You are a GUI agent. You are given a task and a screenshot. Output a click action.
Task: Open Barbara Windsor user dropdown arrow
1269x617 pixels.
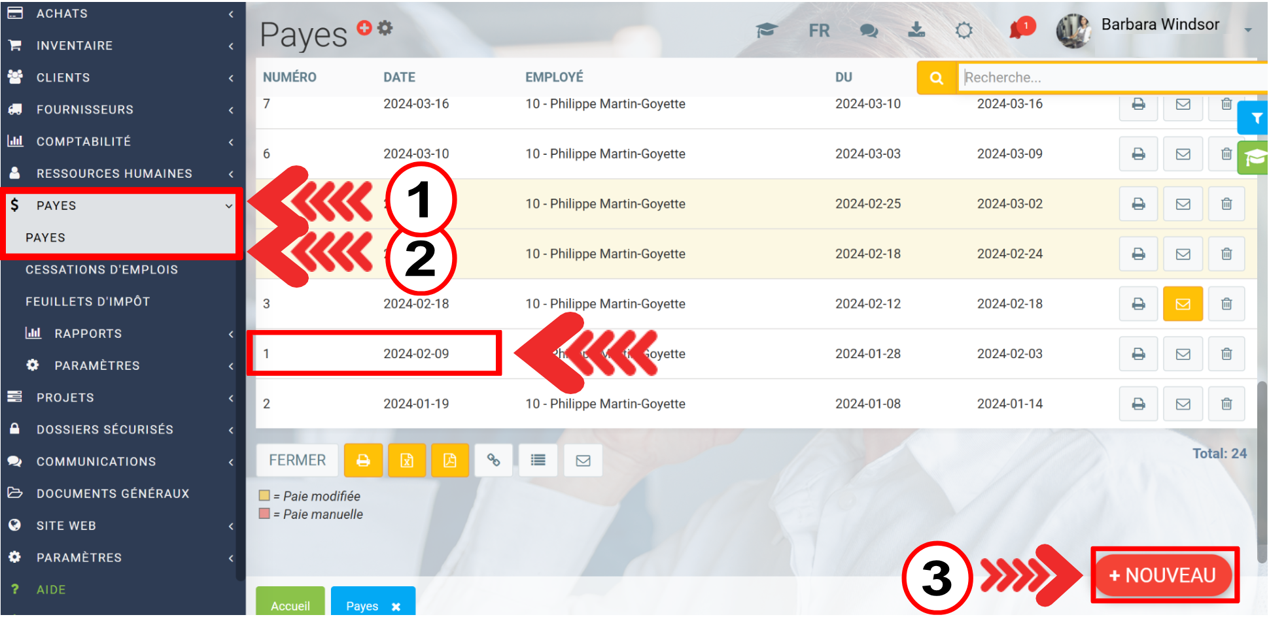click(x=1247, y=30)
